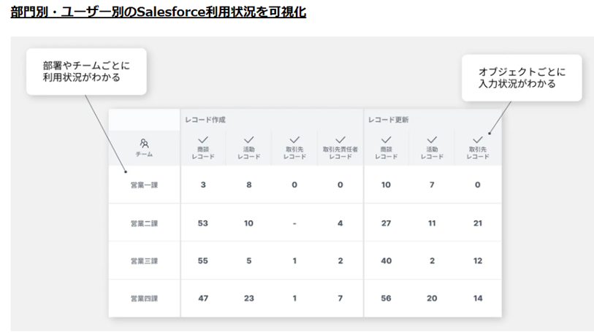
Task: Click value 47 in the 営業四課 row
Action: point(203,299)
